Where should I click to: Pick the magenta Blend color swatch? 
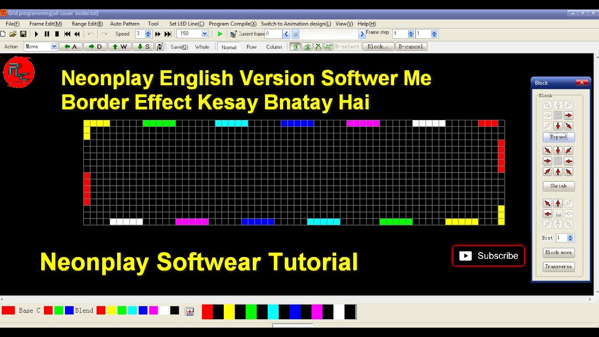coord(153,310)
